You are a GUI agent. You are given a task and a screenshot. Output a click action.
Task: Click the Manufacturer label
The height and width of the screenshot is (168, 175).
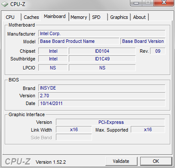click(21, 34)
